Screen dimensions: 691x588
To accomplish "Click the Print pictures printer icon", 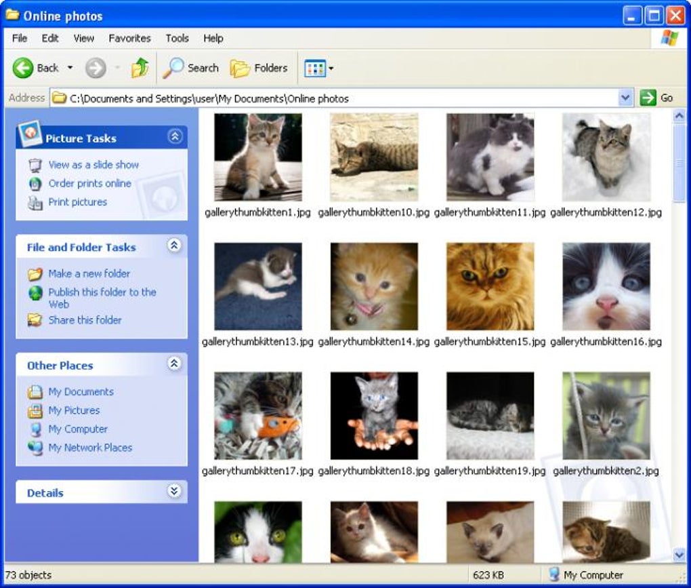I will point(35,203).
